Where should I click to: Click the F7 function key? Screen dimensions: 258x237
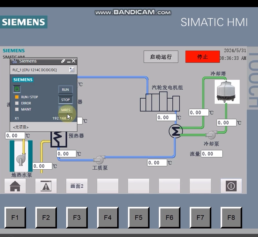200,217
